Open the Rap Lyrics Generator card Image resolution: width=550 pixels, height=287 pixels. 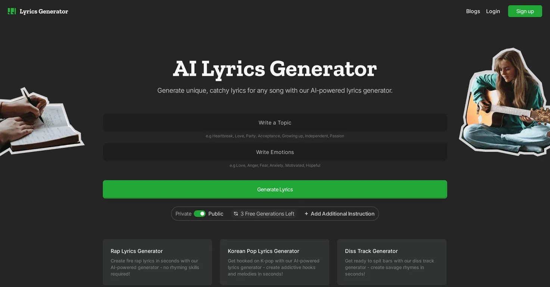158,262
